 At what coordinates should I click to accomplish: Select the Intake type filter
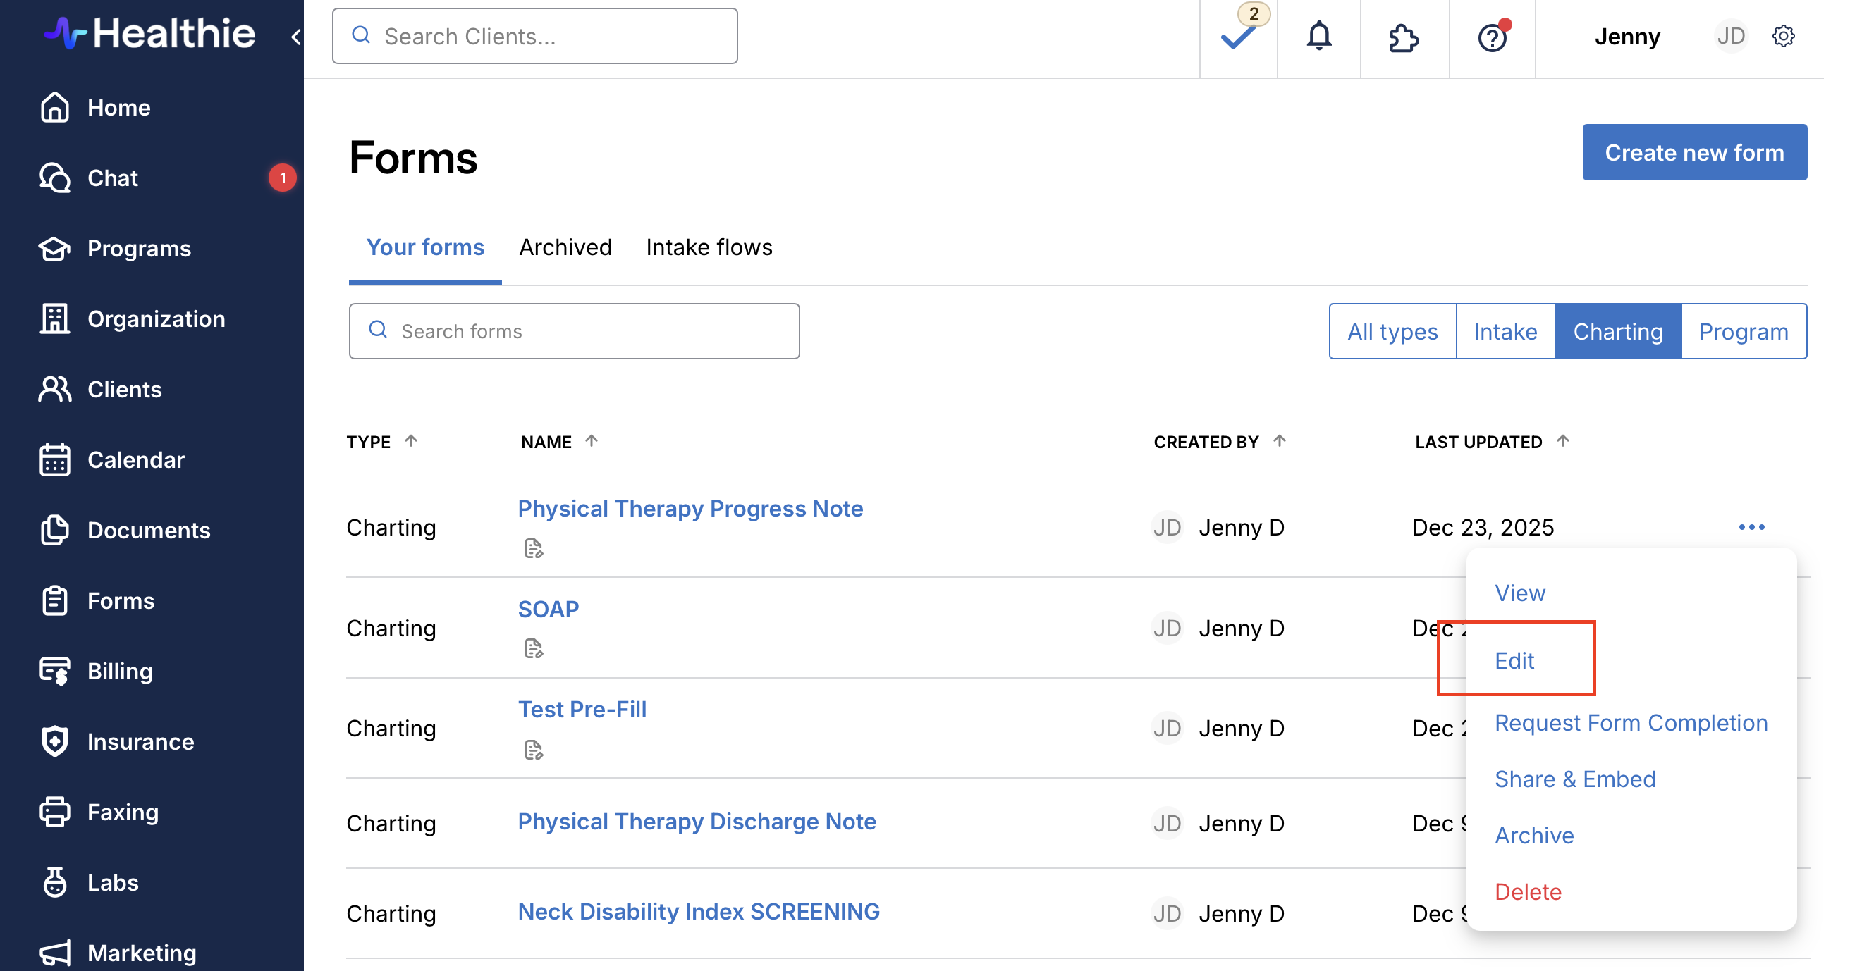(x=1505, y=332)
